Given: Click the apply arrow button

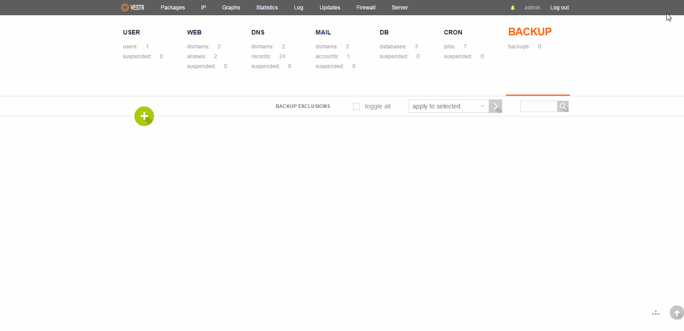Looking at the screenshot, I should [495, 106].
